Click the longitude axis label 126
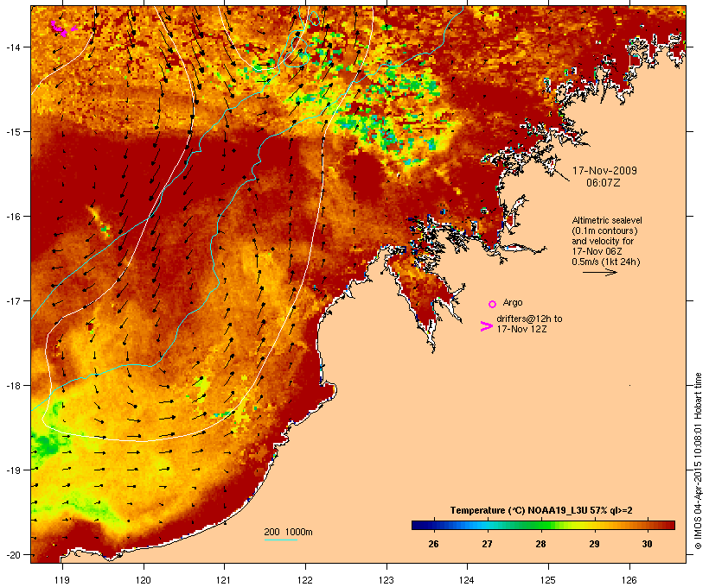The width and height of the screenshot is (709, 587). [x=629, y=580]
